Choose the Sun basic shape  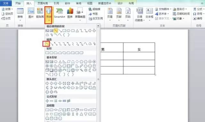[x=86, y=70]
